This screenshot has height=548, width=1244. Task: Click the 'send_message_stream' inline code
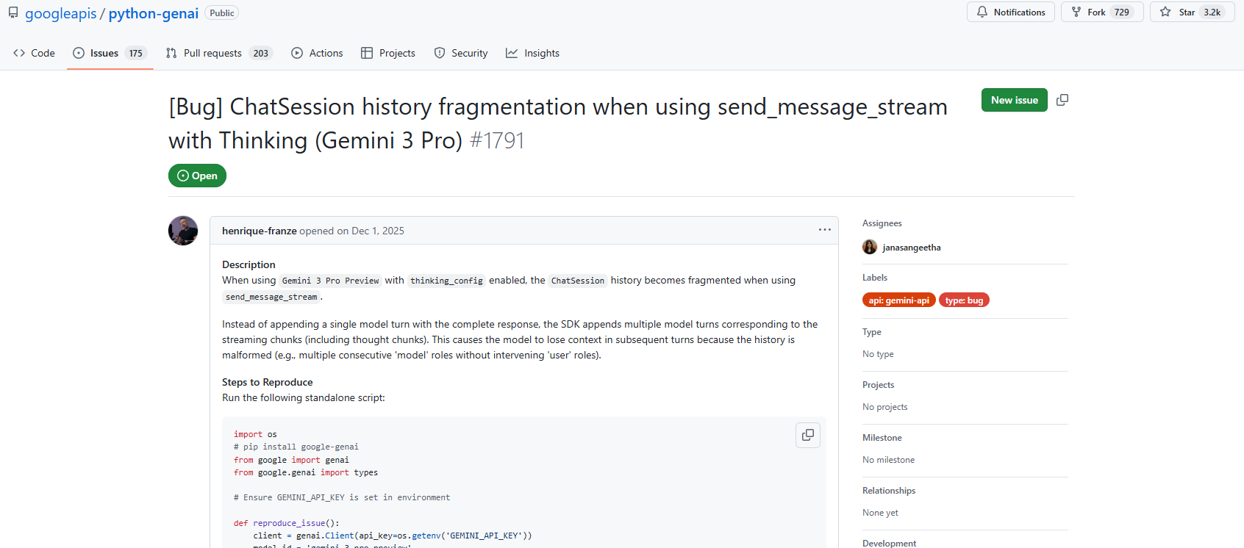(271, 297)
